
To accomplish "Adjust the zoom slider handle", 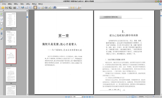I will [x=154, y=97].
